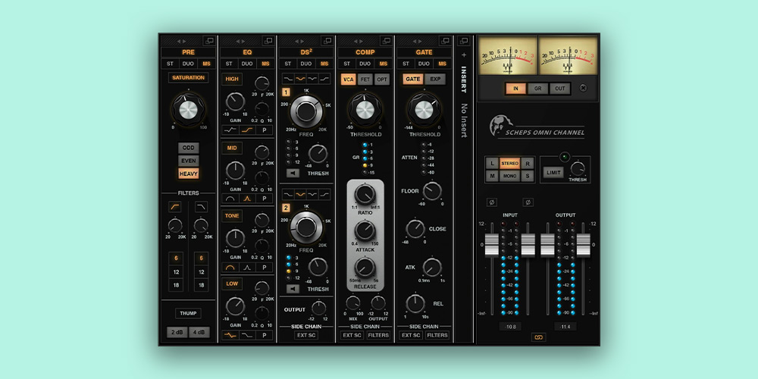Click the right OUTPUT fader handle
Image resolution: width=758 pixels, height=379 pixels.
[x=584, y=245]
